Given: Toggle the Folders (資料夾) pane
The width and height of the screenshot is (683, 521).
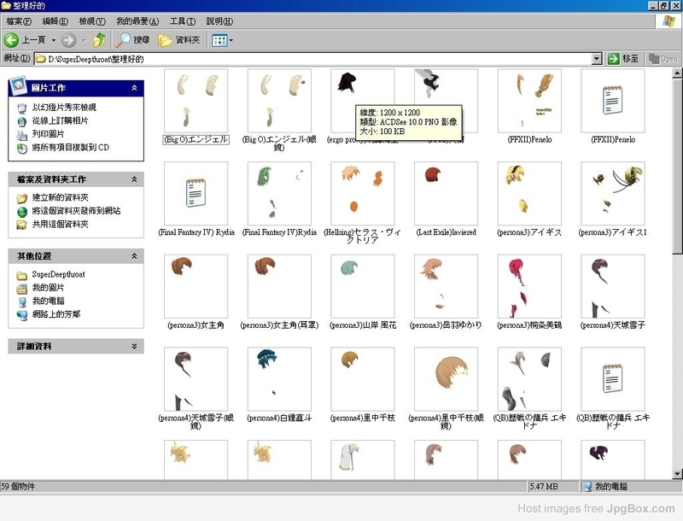Looking at the screenshot, I should pyautogui.click(x=178, y=40).
